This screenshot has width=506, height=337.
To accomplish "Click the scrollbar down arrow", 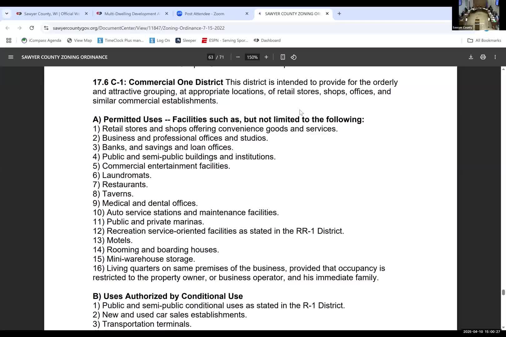I will [503, 328].
